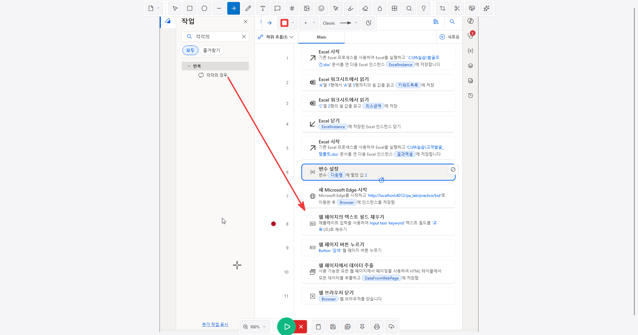The width and height of the screenshot is (638, 335).
Task: Select the speech bubble callout tool
Action: (277, 8)
